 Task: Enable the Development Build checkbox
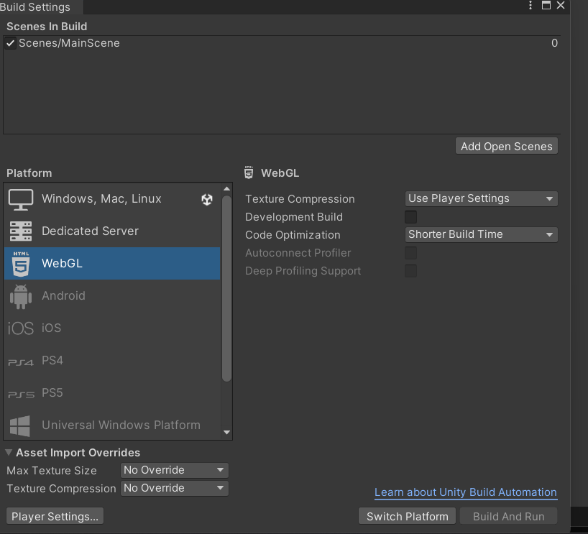(410, 217)
